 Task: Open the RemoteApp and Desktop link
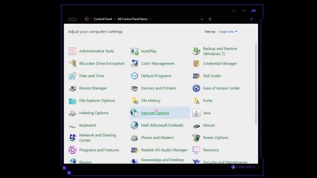coord(162,160)
